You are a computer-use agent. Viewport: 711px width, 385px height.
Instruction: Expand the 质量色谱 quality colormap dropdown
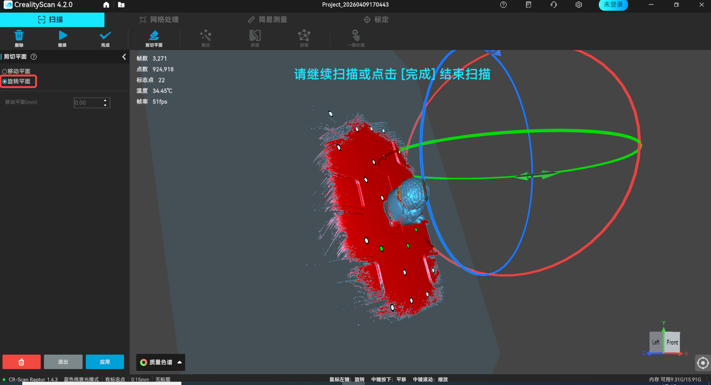pyautogui.click(x=160, y=362)
